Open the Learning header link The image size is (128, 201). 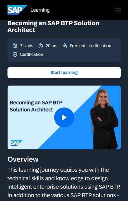pyautogui.click(x=40, y=10)
